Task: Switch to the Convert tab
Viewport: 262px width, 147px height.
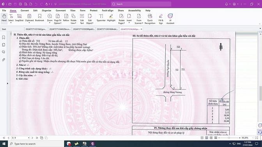Action: click(x=25, y=10)
